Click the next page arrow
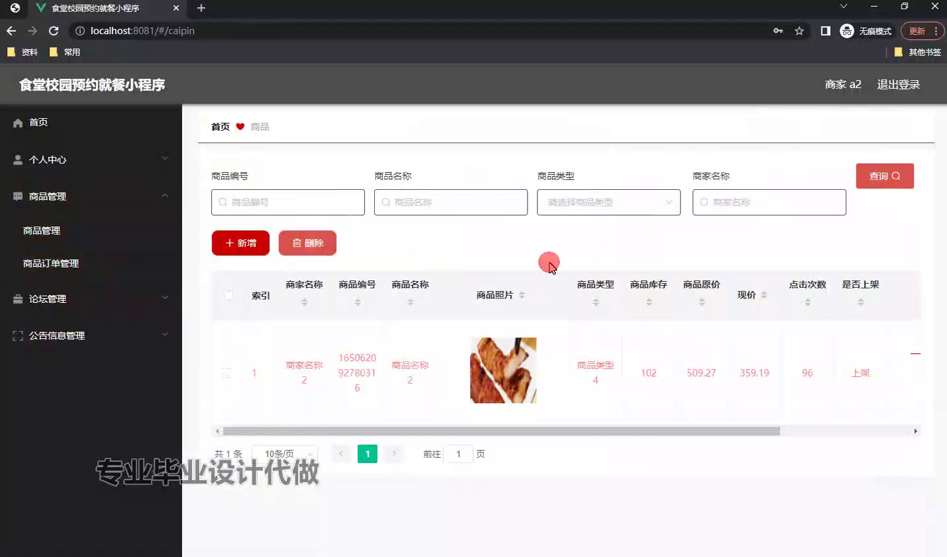Screen dimensions: 947x557 pos(394,454)
